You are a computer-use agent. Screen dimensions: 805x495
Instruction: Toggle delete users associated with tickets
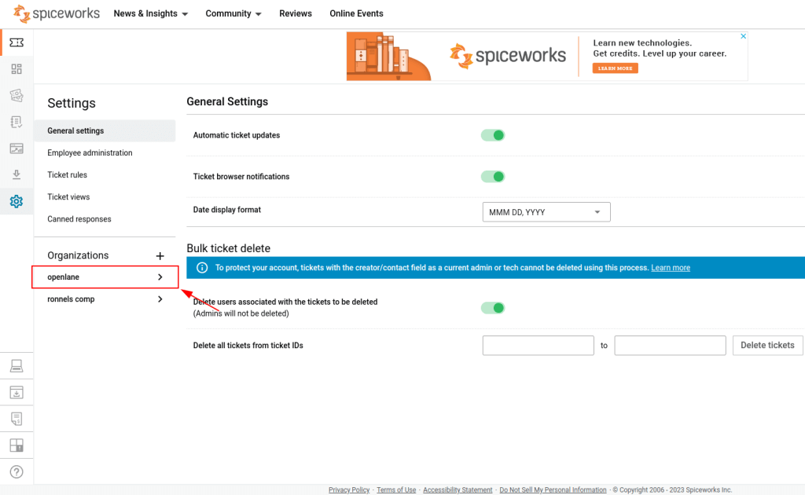(493, 307)
